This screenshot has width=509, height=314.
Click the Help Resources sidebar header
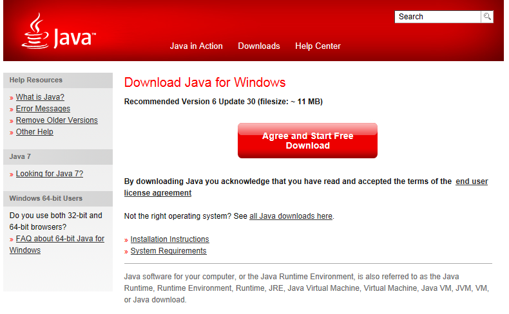[58, 80]
